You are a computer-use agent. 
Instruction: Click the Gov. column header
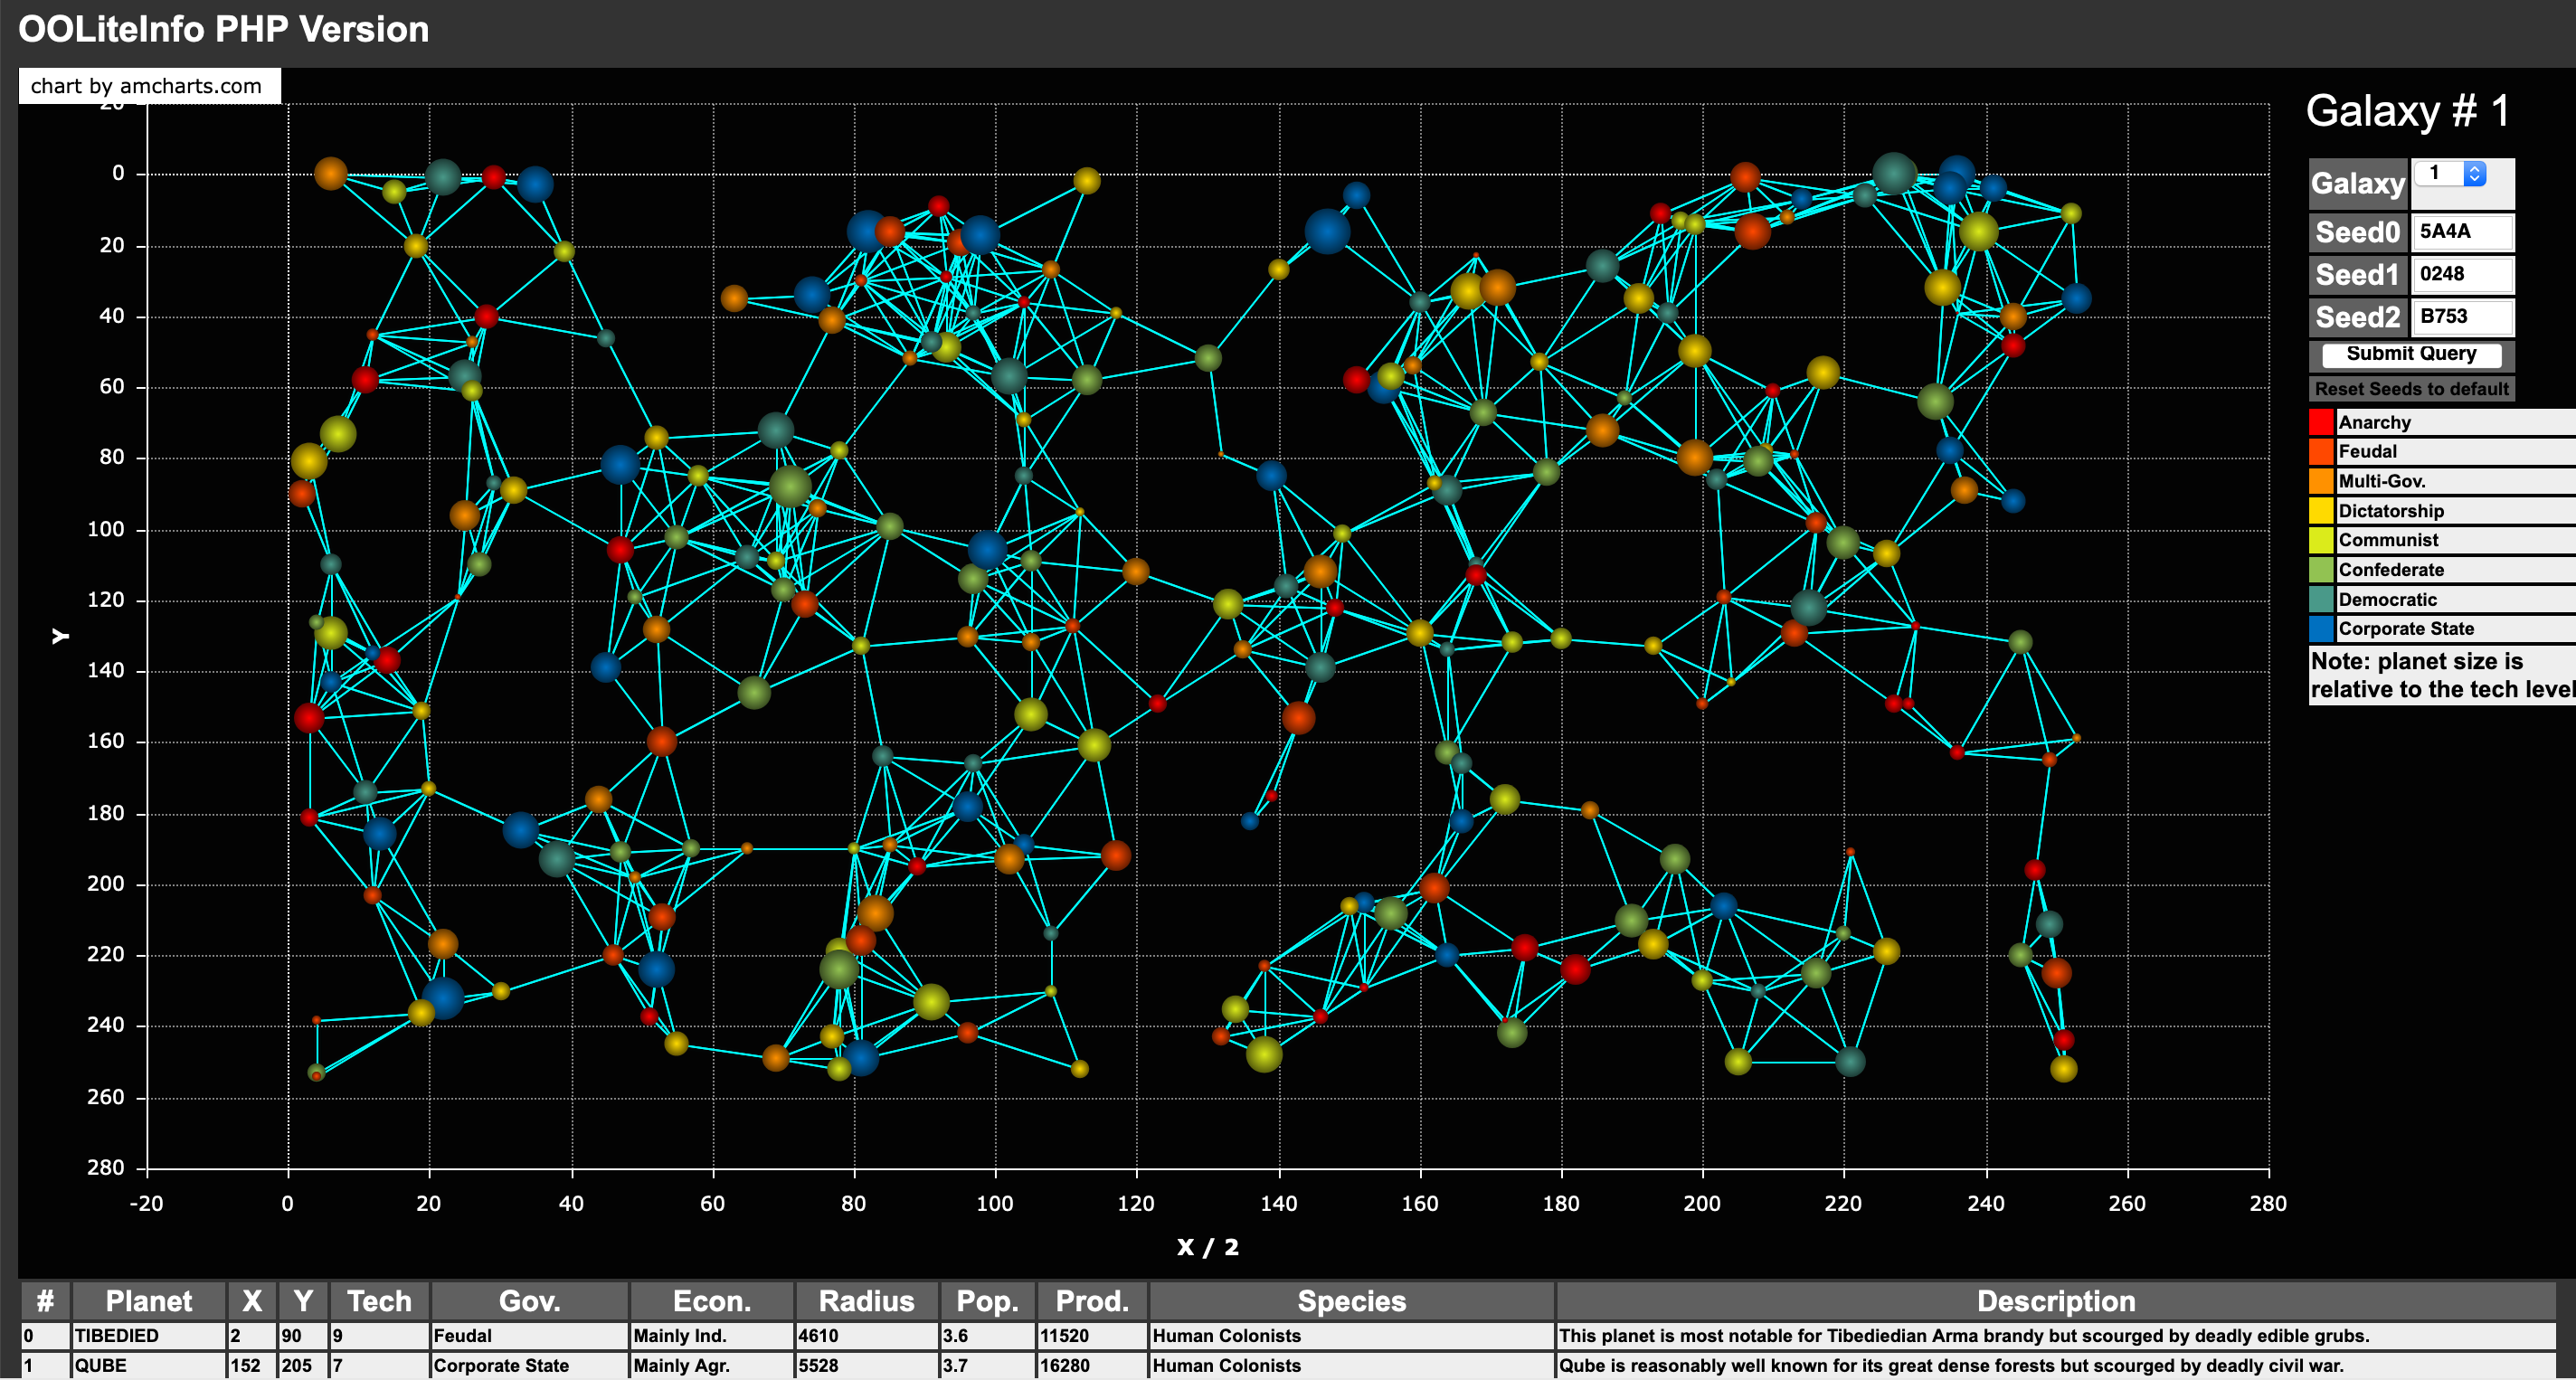pyautogui.click(x=529, y=1301)
